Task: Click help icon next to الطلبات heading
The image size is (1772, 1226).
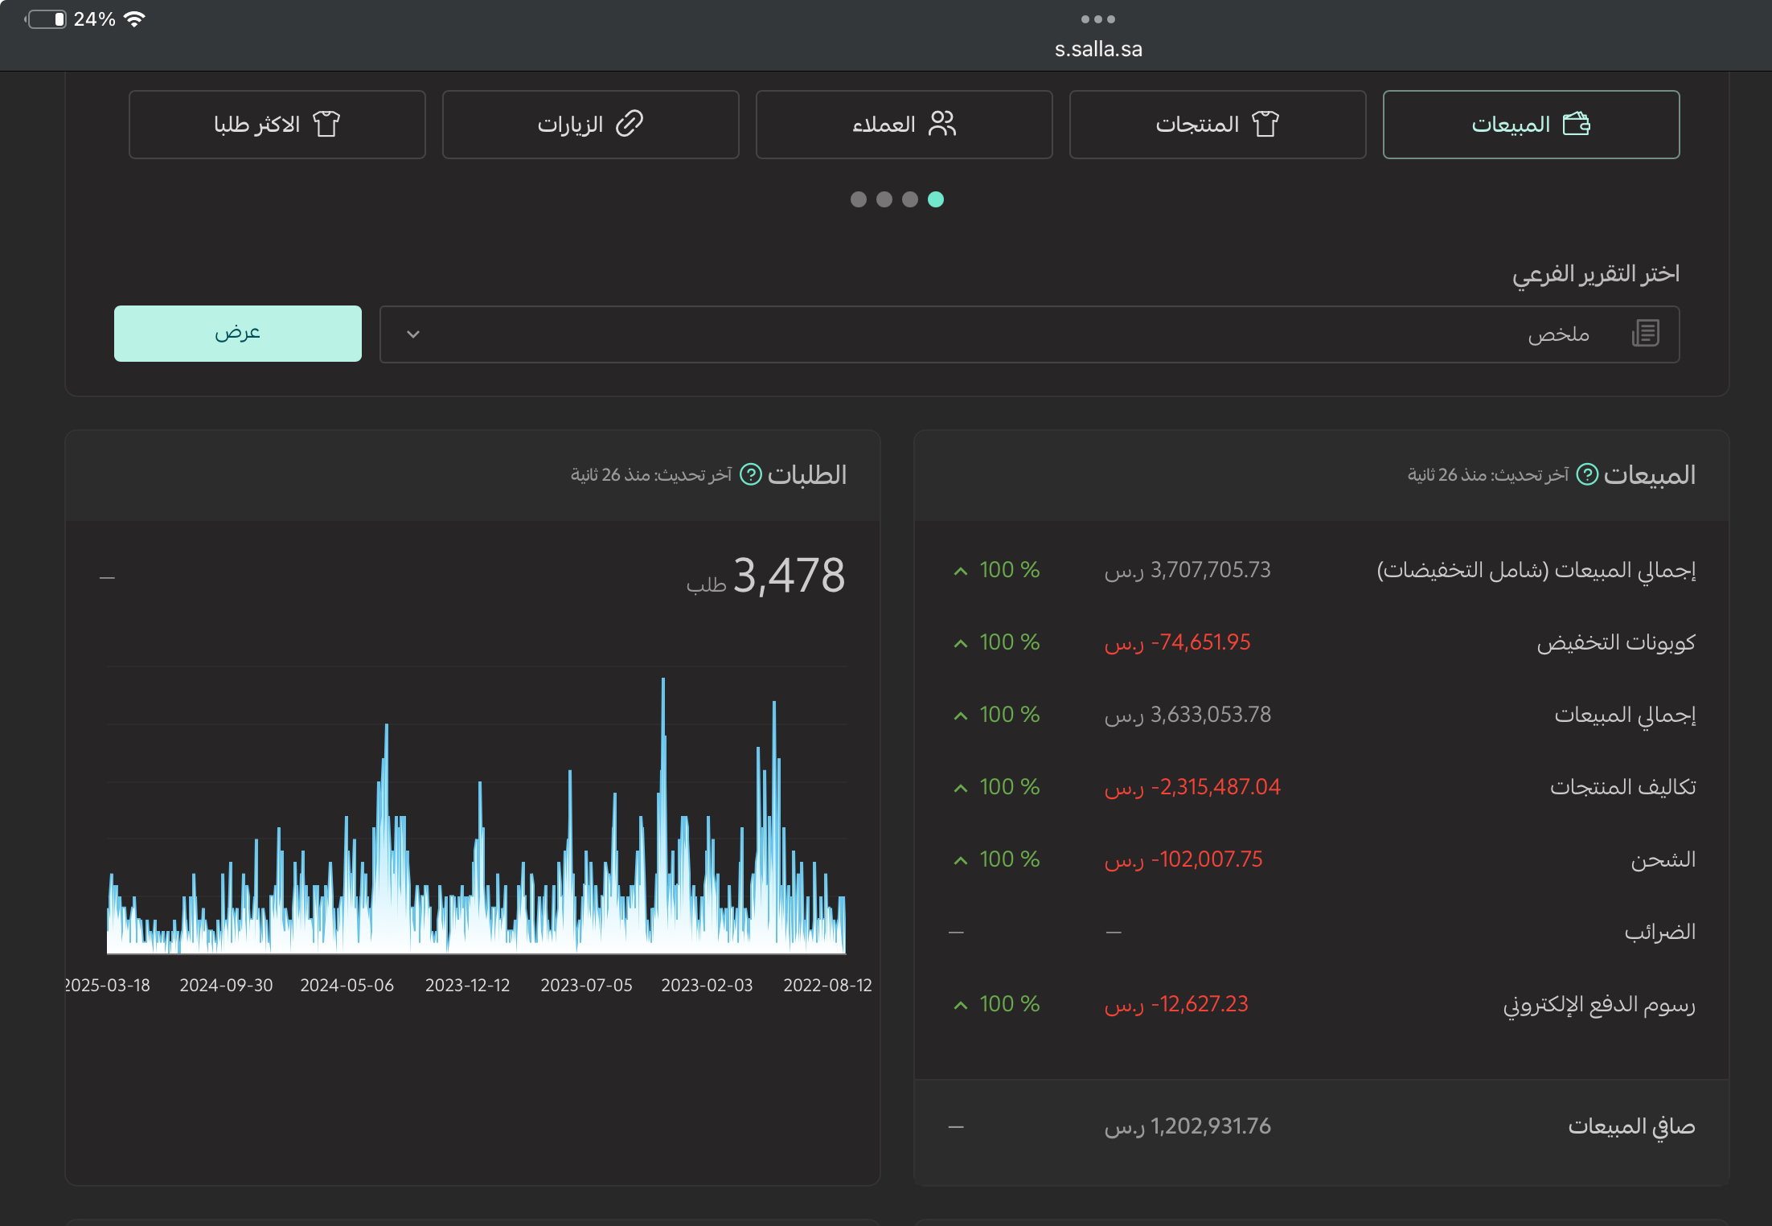Action: [750, 474]
